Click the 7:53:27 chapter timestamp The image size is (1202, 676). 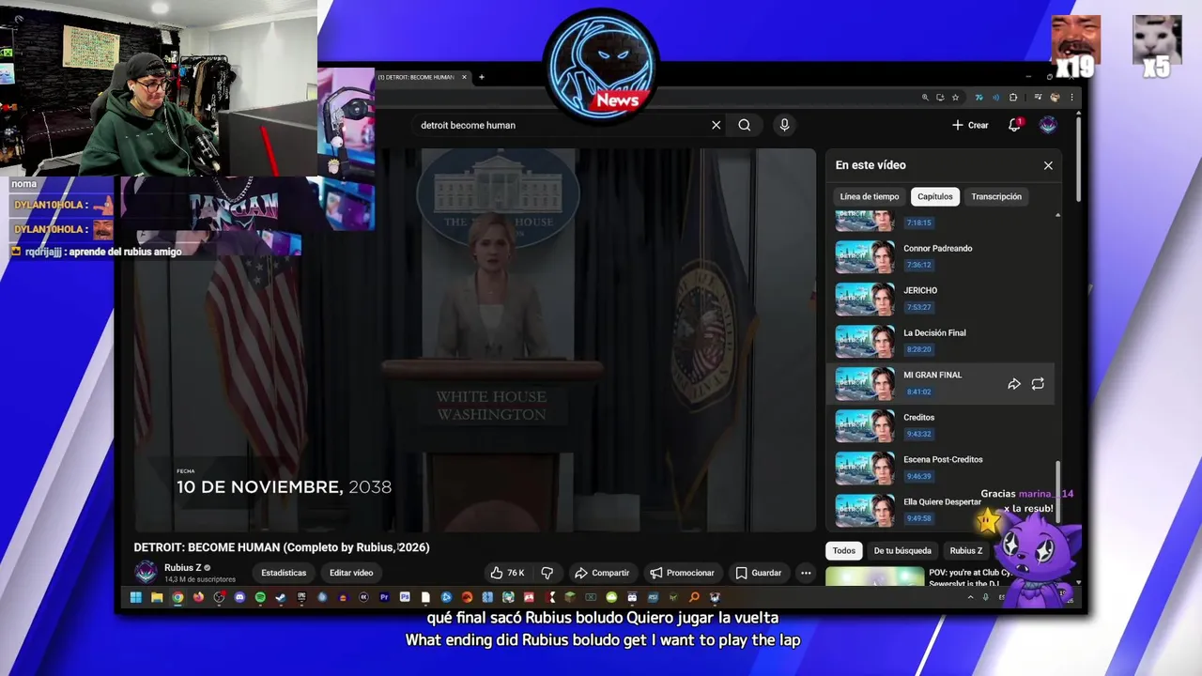(x=918, y=307)
